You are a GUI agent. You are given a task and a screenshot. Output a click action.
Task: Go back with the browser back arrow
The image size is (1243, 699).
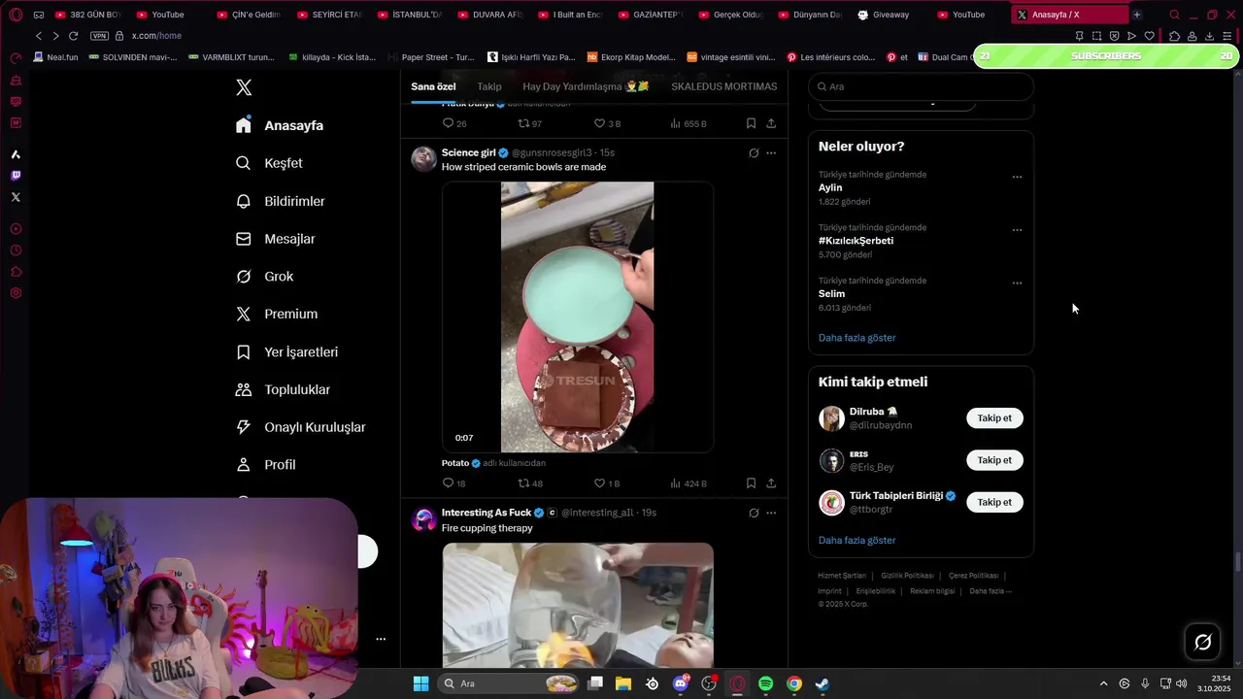(x=39, y=36)
